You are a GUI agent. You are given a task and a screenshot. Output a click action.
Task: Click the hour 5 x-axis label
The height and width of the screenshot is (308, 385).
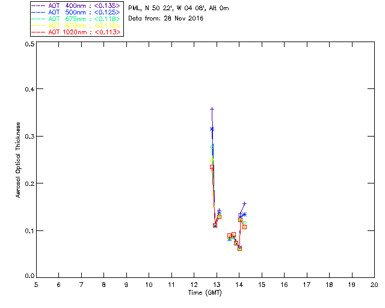[x=36, y=285]
